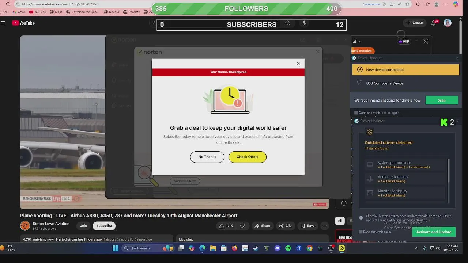Image resolution: width=468 pixels, height=263 pixels.
Task: Click the YouTube Create button
Action: (x=414, y=23)
